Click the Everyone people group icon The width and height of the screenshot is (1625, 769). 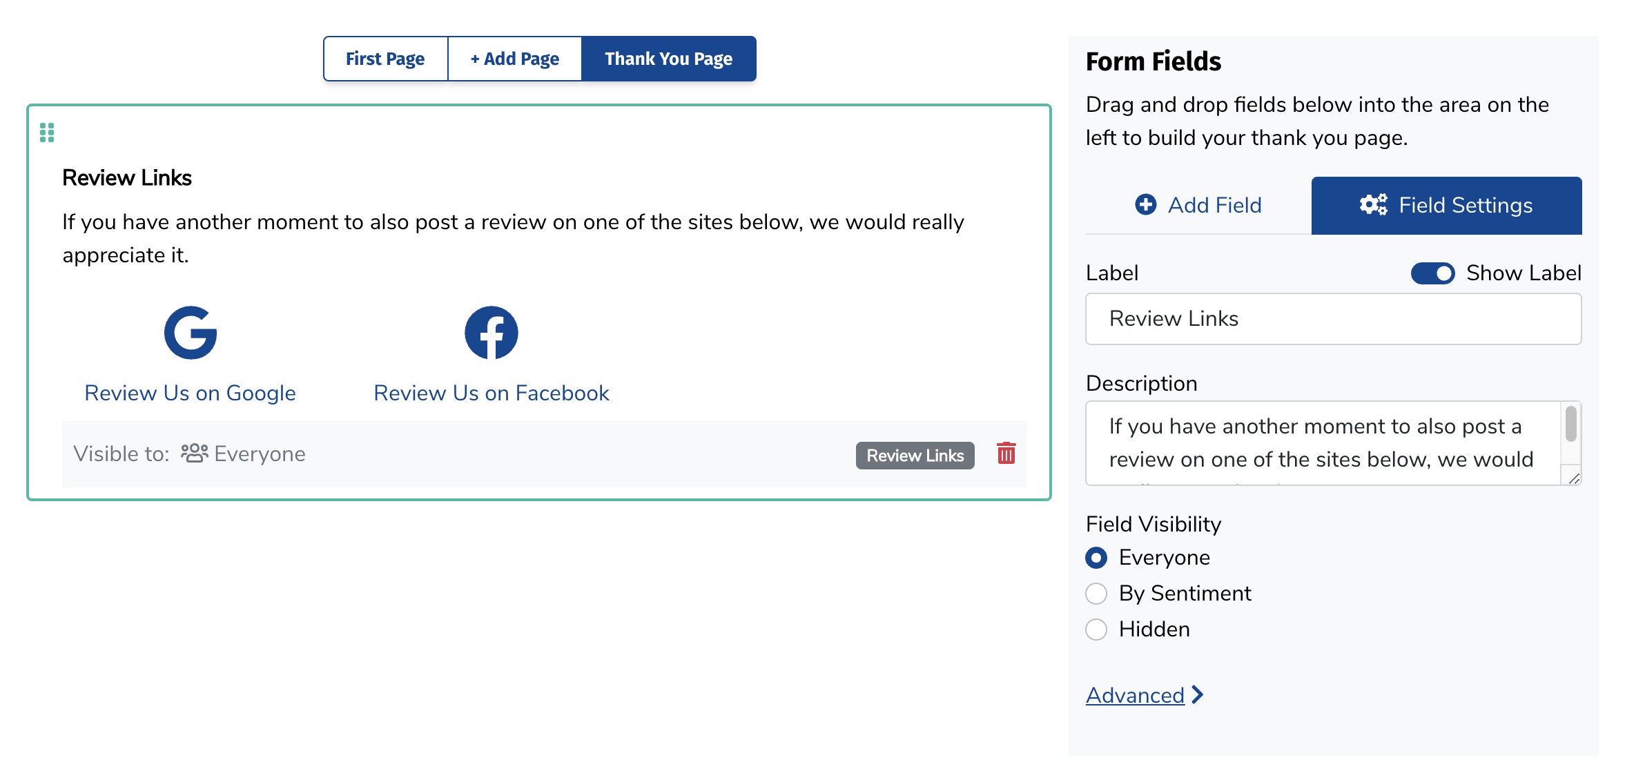[194, 454]
